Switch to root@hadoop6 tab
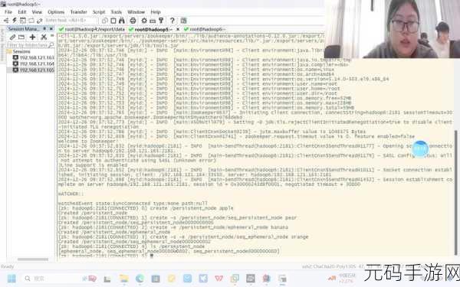The height and width of the screenshot is (287, 460). tap(205, 29)
